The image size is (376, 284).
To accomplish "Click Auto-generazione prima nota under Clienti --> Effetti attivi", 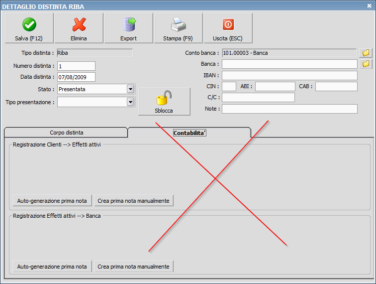I will click(x=52, y=201).
